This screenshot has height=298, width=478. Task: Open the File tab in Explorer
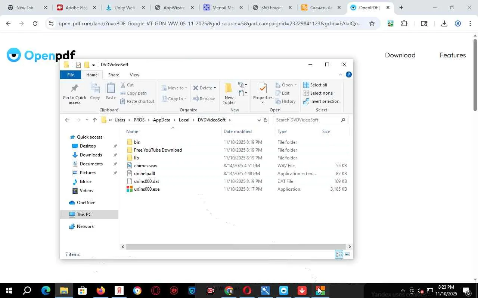(x=71, y=75)
